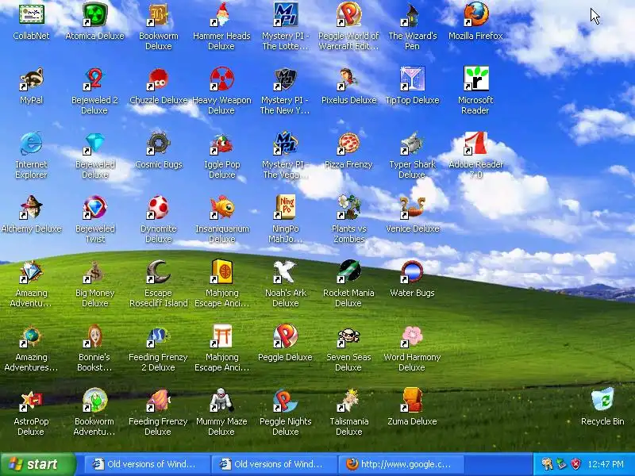Switch to the google.c... Firefox taskbar button
Viewport: 635px width, 476px height.
(402, 464)
